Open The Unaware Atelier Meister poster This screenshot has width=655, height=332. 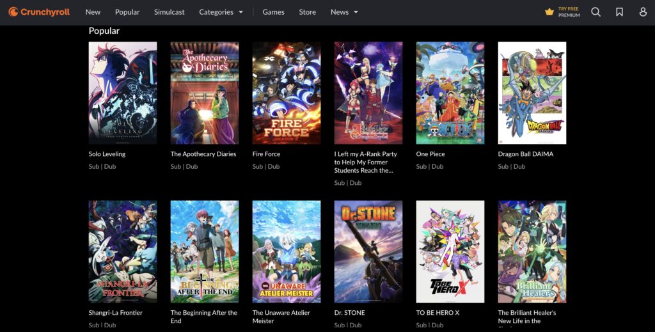pos(287,251)
